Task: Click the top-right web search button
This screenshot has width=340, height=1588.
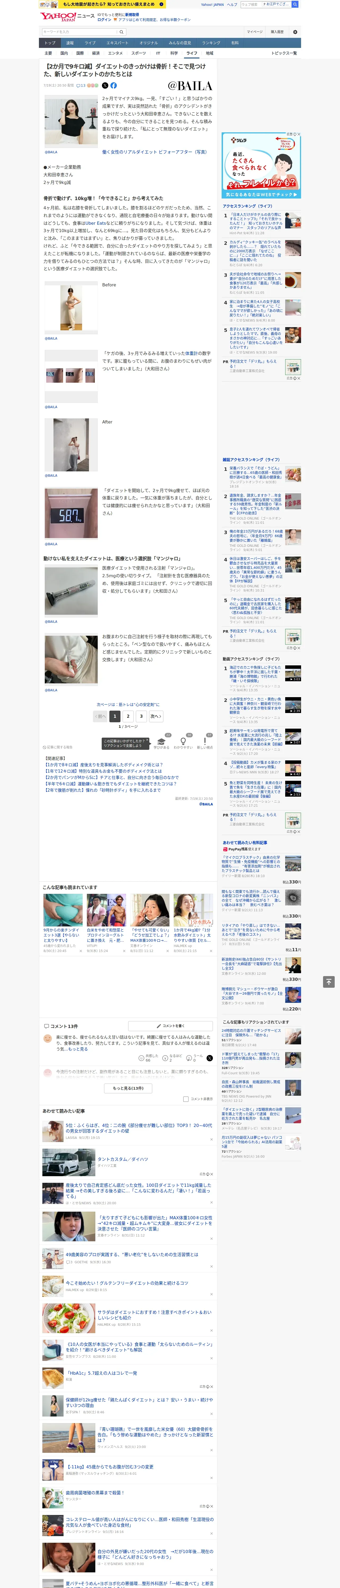Action: [x=296, y=4]
